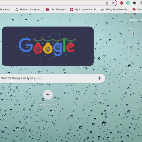Open the Home :: Cypress bookmark
The width and height of the screenshot is (142, 142).
[x=29, y=10]
